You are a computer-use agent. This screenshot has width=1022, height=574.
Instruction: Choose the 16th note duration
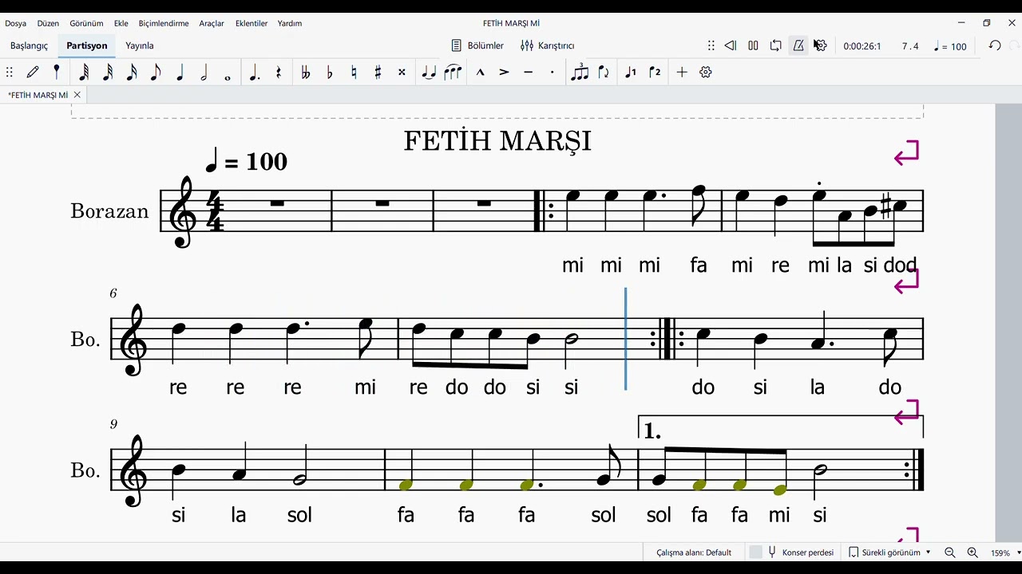[132, 73]
